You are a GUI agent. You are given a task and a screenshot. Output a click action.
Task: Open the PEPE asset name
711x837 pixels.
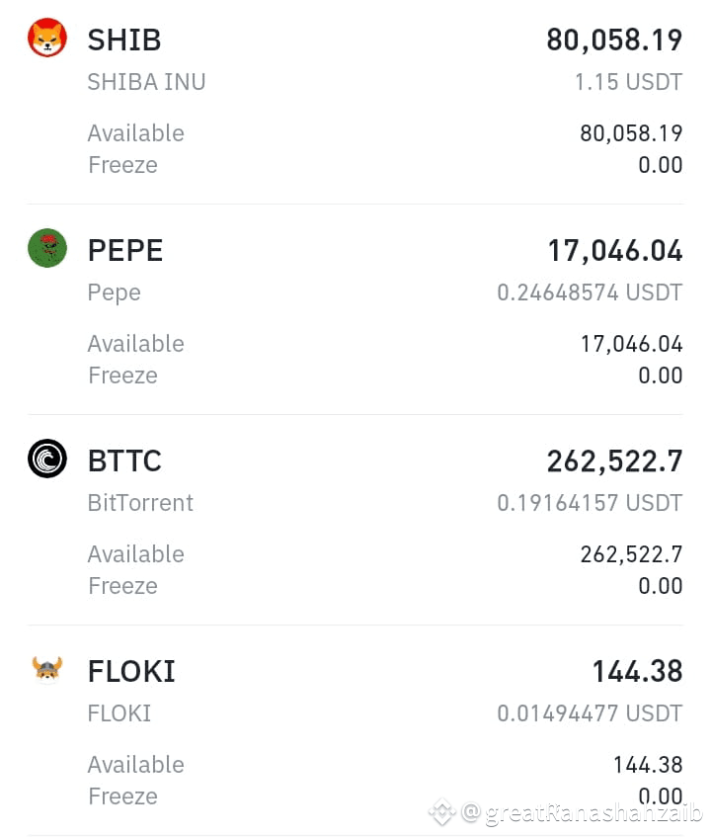(125, 250)
